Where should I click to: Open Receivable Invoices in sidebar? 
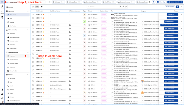18,37
